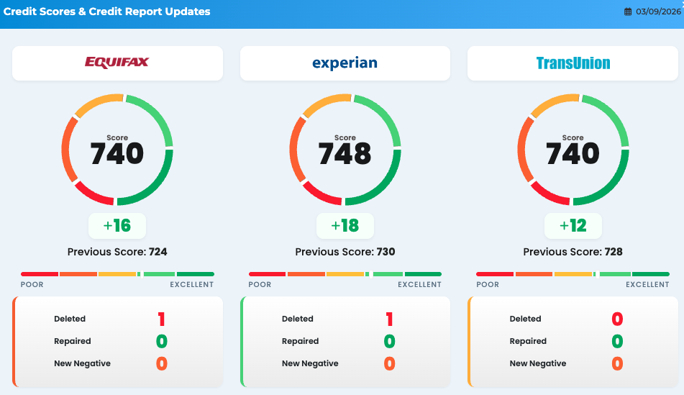Click the +16 score change badge

(x=117, y=226)
